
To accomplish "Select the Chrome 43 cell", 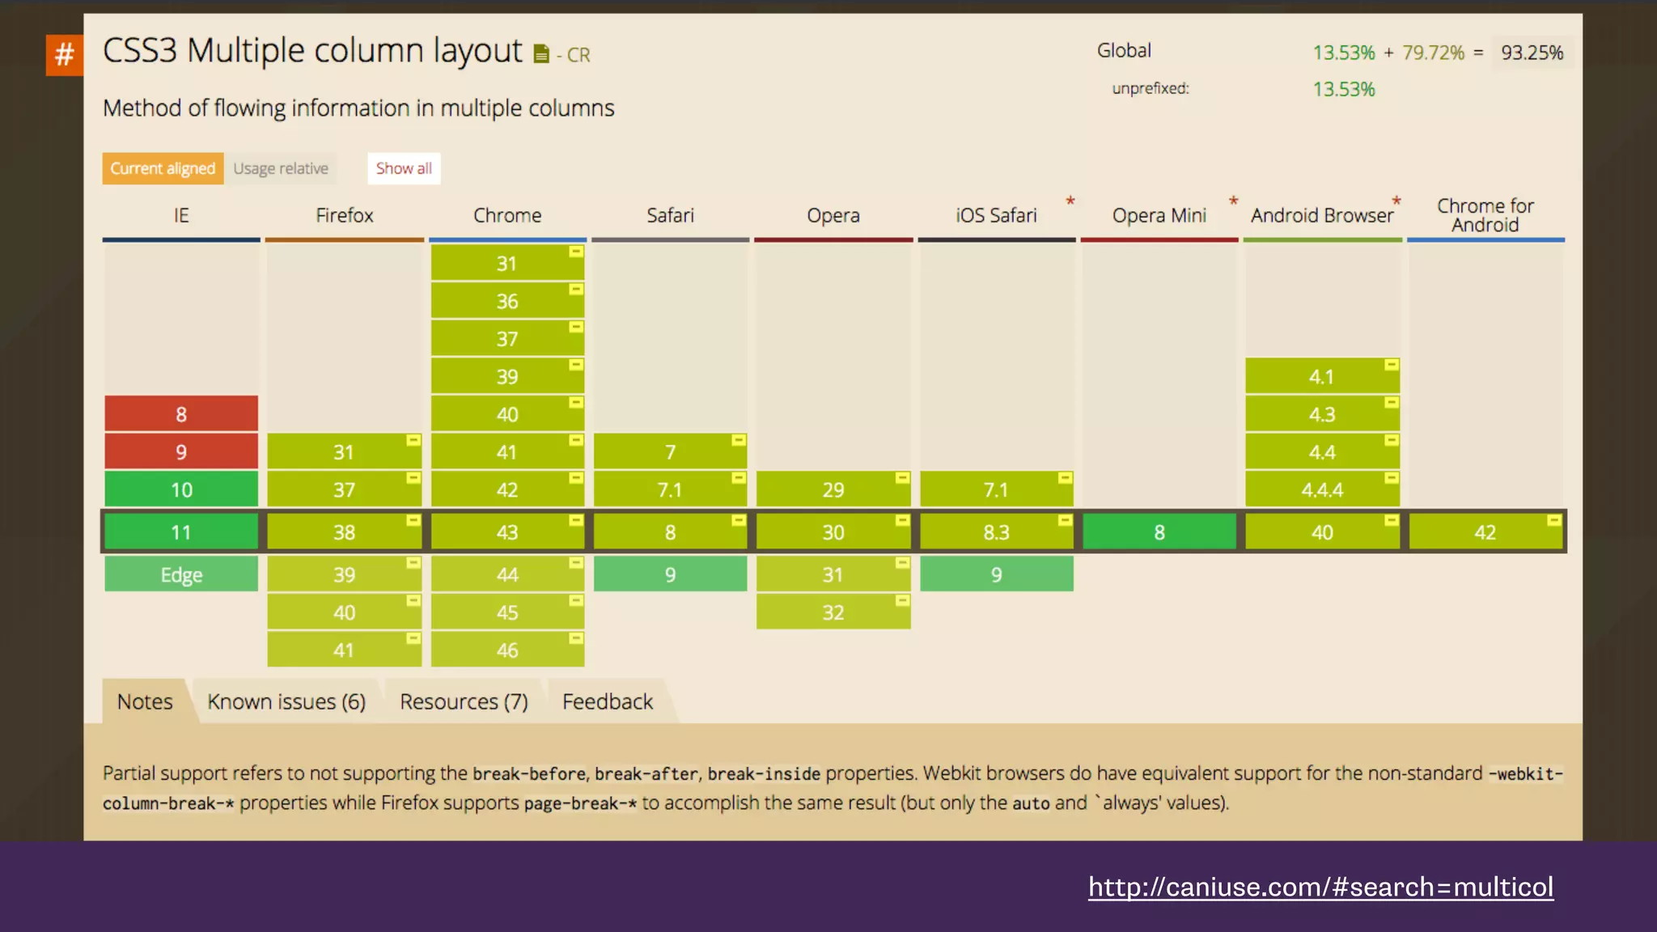I will [507, 532].
